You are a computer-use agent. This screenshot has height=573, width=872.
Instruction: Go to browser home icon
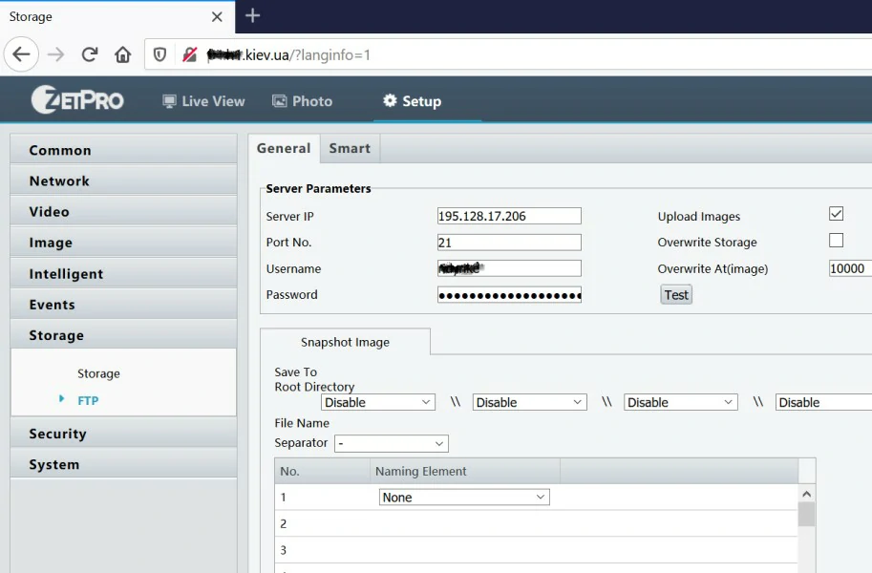pyautogui.click(x=122, y=54)
